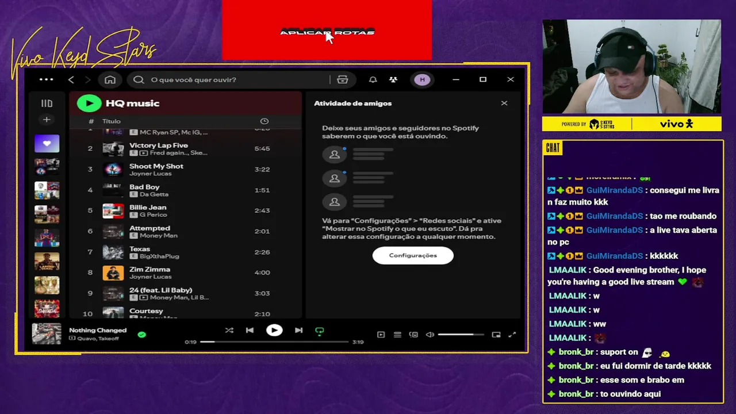Image resolution: width=736 pixels, height=414 pixels.
Task: Click the search magnifier icon
Action: click(139, 79)
